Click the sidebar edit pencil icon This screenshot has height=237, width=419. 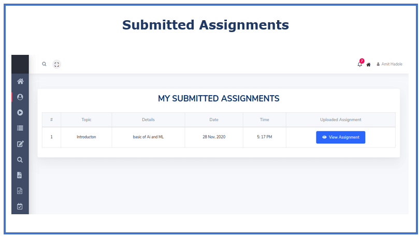pos(20,144)
